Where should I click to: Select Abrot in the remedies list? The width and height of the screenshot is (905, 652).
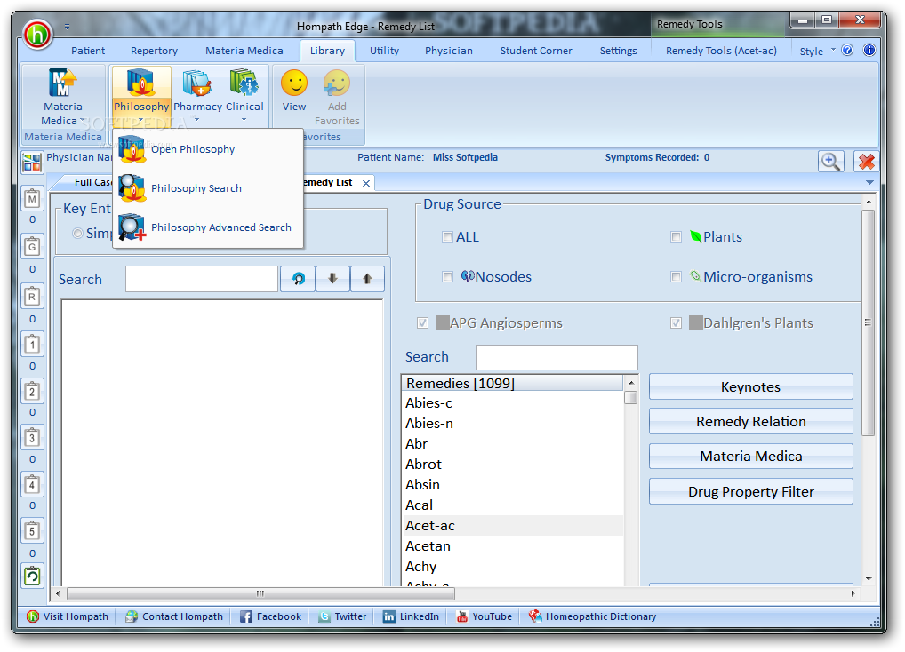tap(512, 464)
